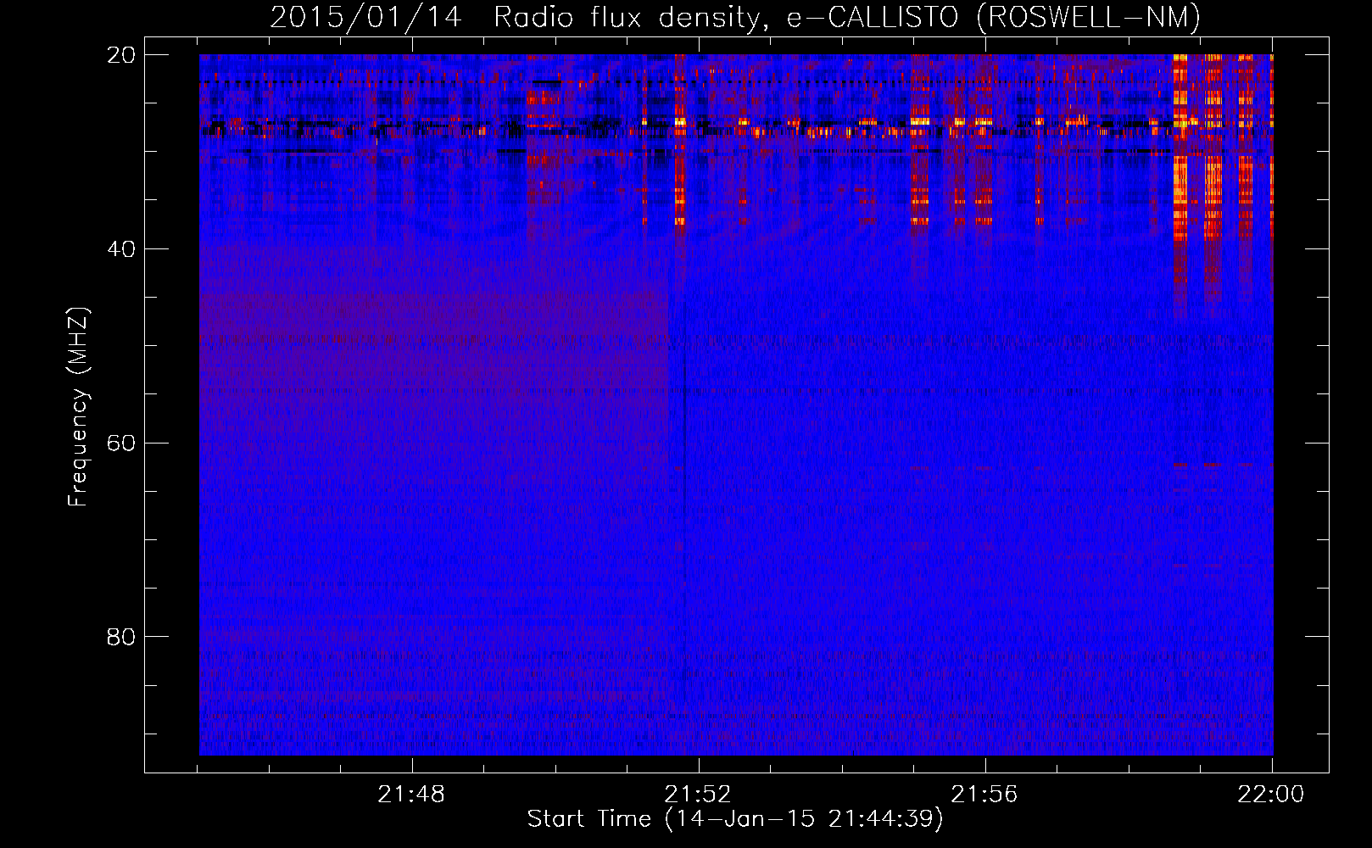Click the 20 frequency tick label
1372x848 pixels.
pos(120,55)
